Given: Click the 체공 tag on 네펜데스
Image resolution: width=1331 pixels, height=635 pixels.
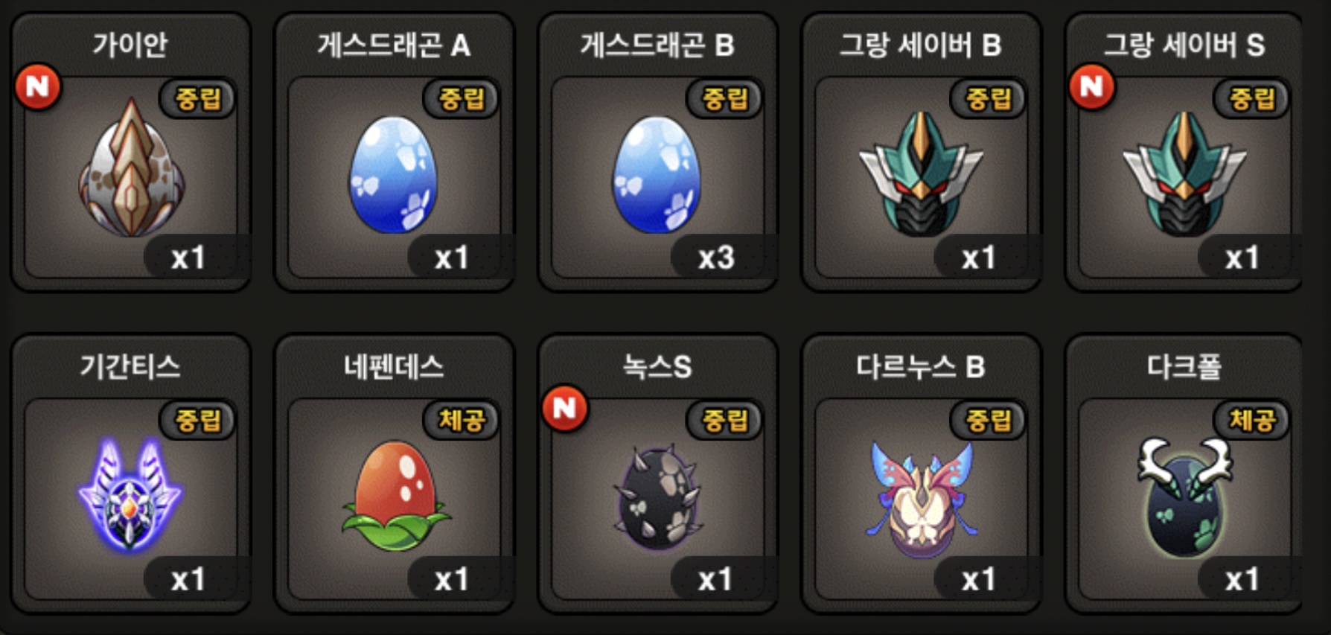Looking at the screenshot, I should (462, 420).
